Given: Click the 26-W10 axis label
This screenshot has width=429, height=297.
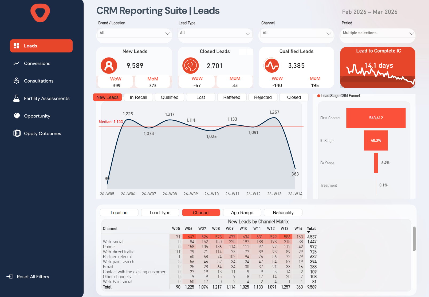Looking at the screenshot, I should 211,194.
